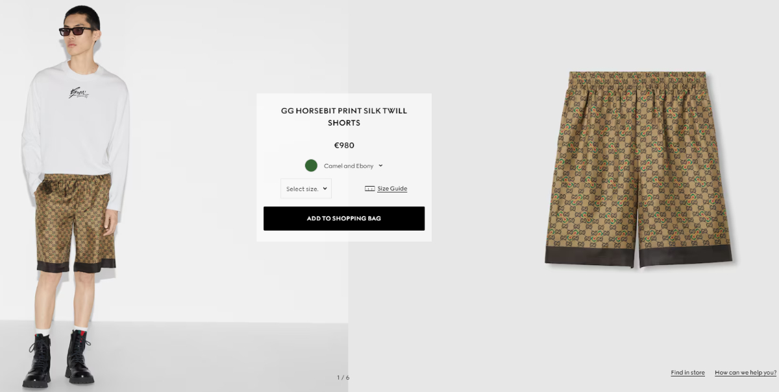Open the Size Guide link
The height and width of the screenshot is (392, 779).
pos(392,189)
